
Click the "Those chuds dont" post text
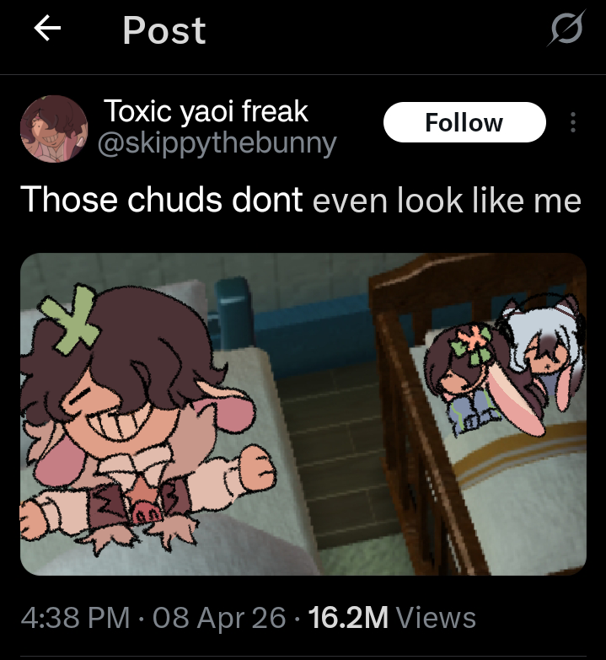tap(162, 200)
